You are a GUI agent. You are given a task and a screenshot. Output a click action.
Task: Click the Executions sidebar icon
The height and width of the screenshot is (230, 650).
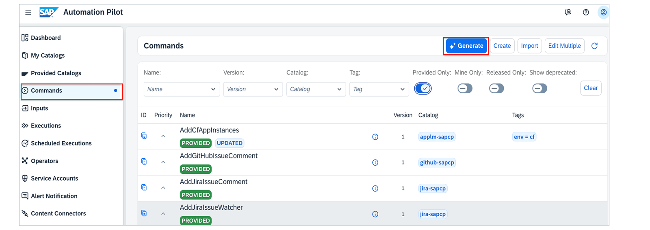(25, 126)
